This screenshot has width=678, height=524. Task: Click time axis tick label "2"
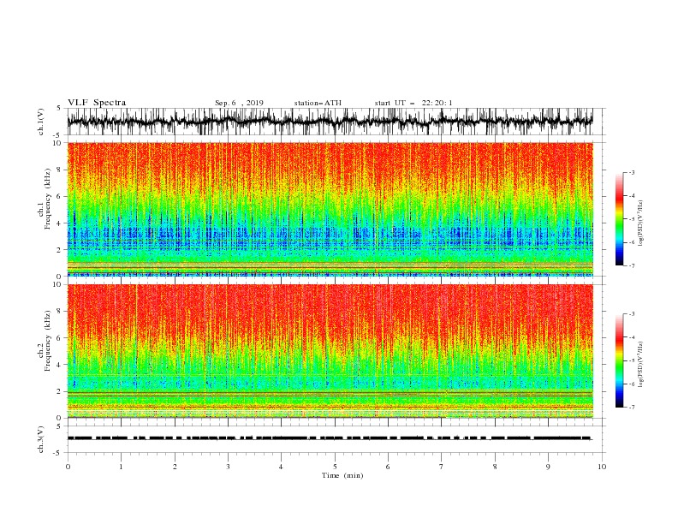click(175, 467)
